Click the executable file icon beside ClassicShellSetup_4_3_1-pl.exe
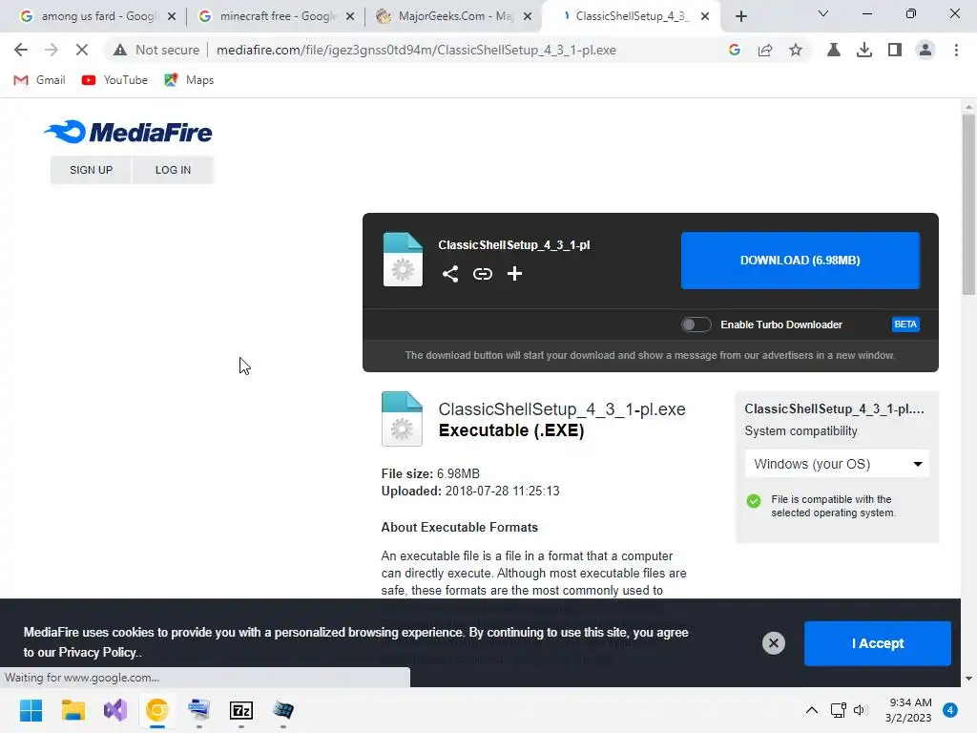Viewport: 977px width, 733px height. (x=402, y=419)
